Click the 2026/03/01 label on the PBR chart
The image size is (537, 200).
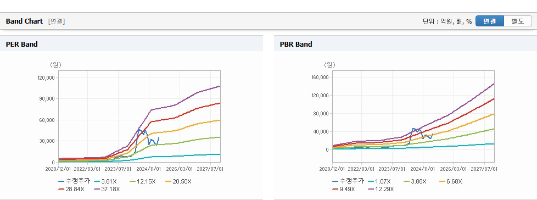pyautogui.click(x=454, y=169)
